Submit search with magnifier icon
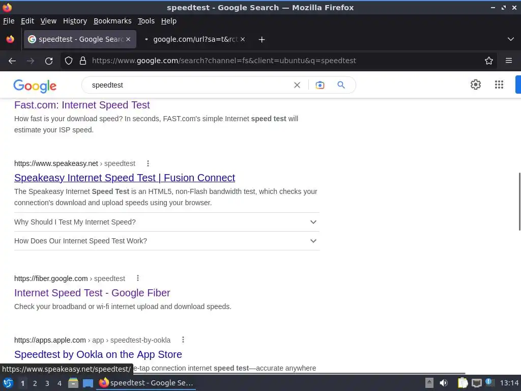The width and height of the screenshot is (521, 391). click(341, 85)
